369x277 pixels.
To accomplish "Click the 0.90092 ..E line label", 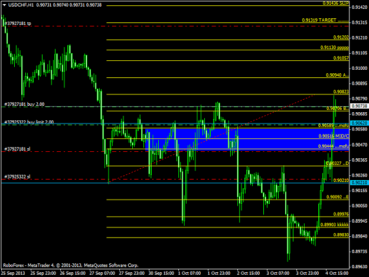I will pos(338,197).
